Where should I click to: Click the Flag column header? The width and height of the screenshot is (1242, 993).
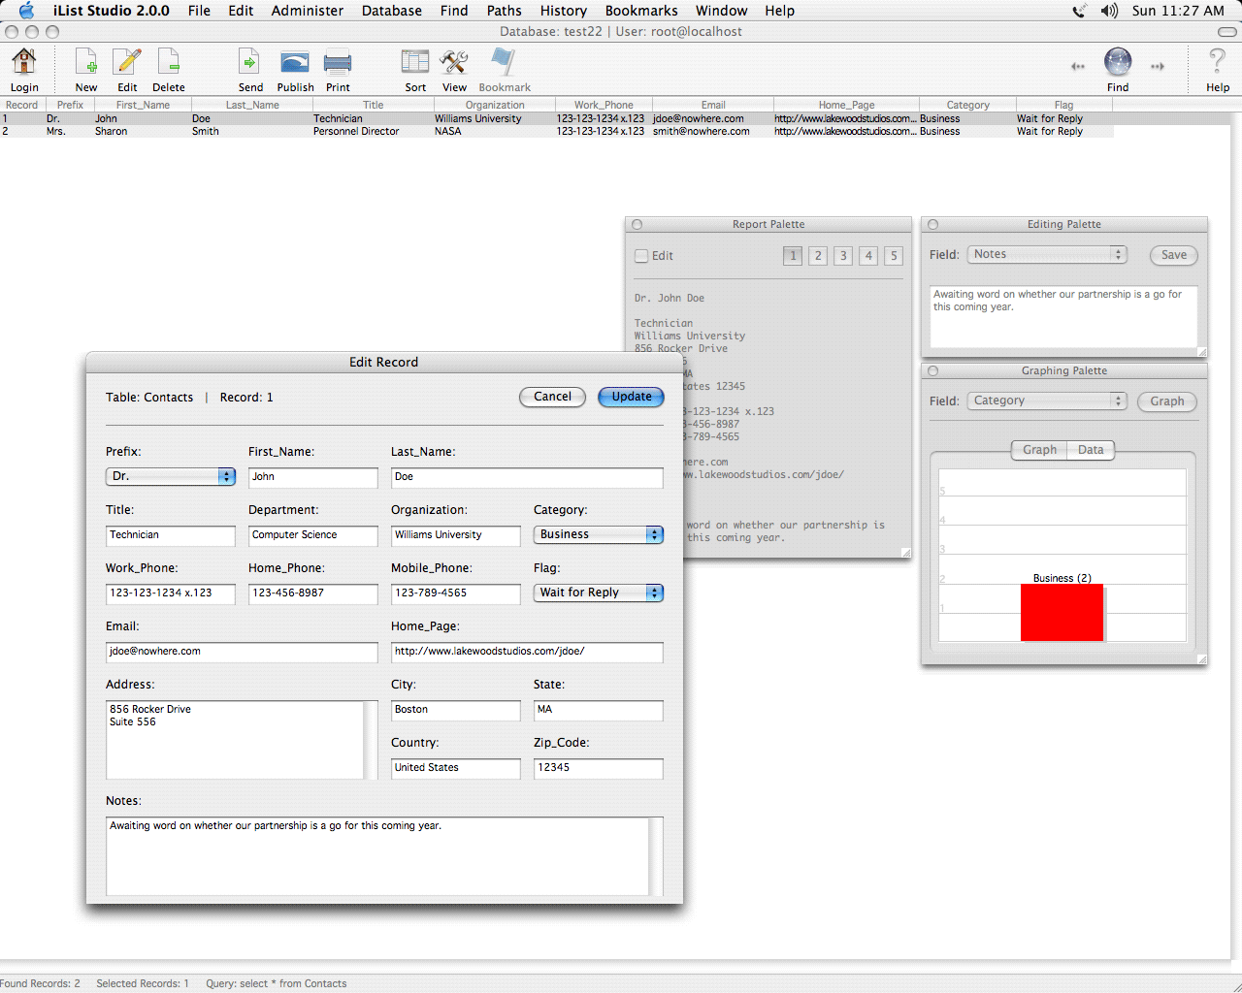pos(1064,105)
